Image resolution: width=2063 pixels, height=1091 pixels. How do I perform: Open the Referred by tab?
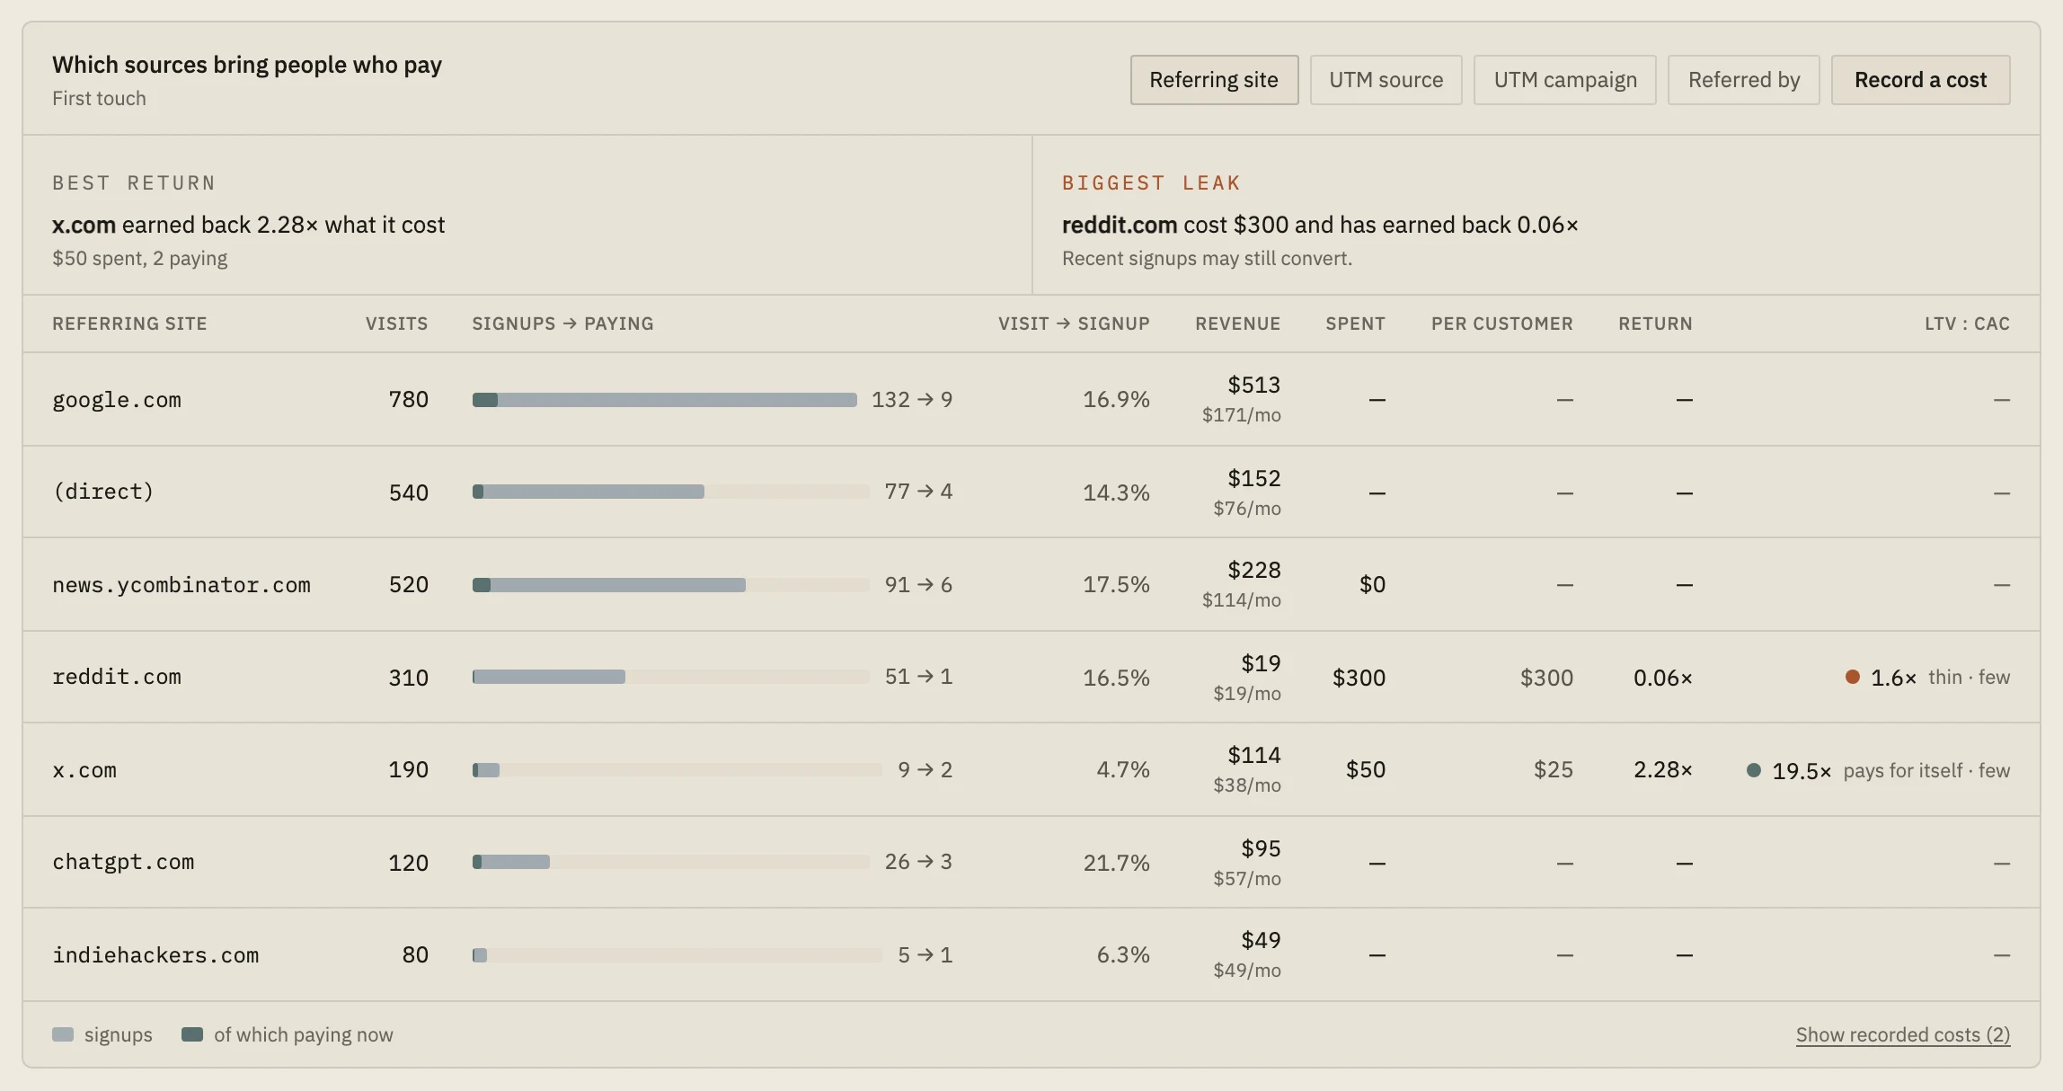pyautogui.click(x=1743, y=80)
